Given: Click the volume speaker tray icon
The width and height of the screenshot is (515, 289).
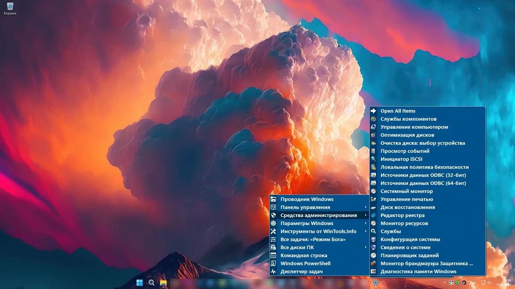Looking at the screenshot, I should 490,283.
